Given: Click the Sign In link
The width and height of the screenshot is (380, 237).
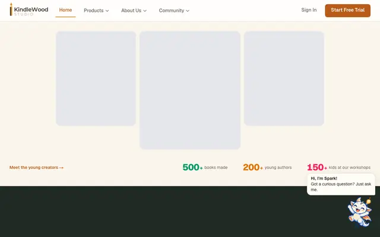Looking at the screenshot, I should pyautogui.click(x=309, y=10).
